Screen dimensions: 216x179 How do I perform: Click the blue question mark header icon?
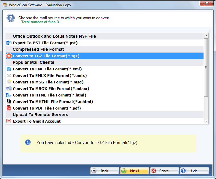tap(11, 18)
